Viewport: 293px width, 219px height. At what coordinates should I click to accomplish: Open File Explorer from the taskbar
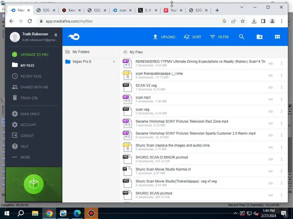click(35, 213)
